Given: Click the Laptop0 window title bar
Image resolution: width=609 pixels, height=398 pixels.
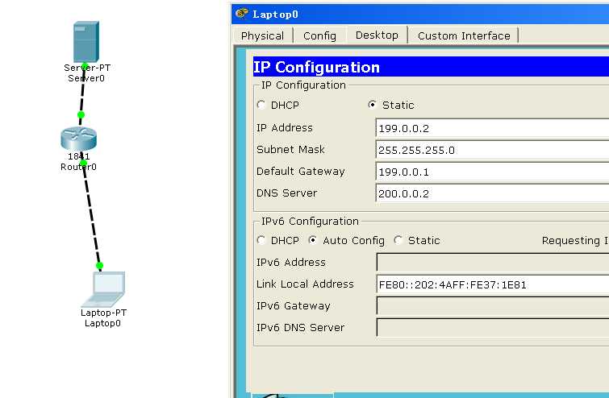Looking at the screenshot, I should coord(420,15).
